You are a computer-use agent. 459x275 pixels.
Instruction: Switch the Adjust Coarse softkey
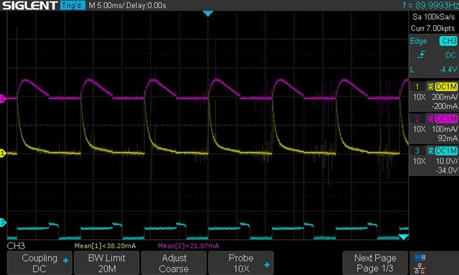tap(174, 263)
